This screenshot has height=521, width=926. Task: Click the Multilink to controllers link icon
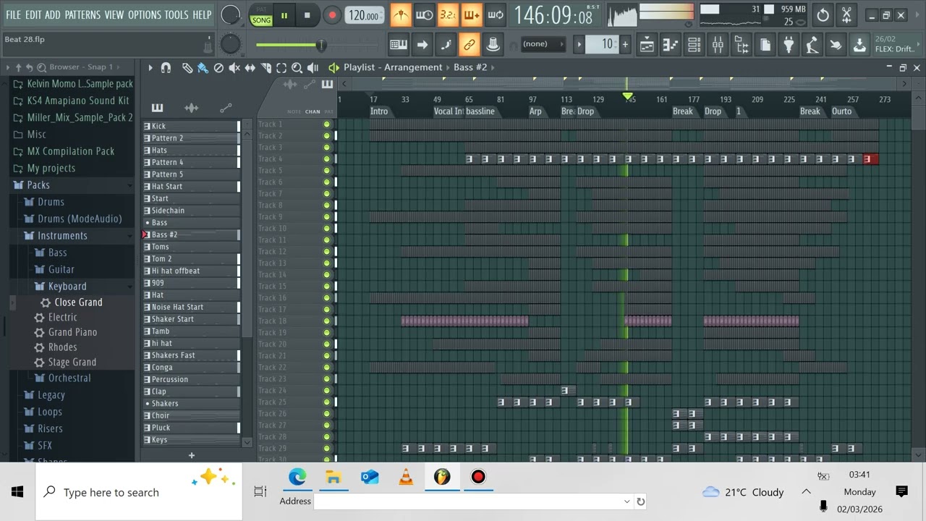pyautogui.click(x=470, y=45)
